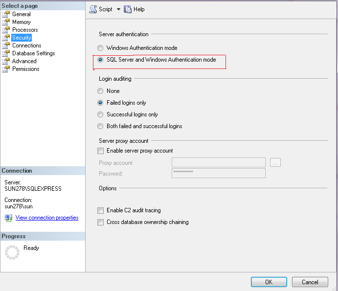338x291 pixels.
Task: Confirm with the OK button
Action: (269, 282)
